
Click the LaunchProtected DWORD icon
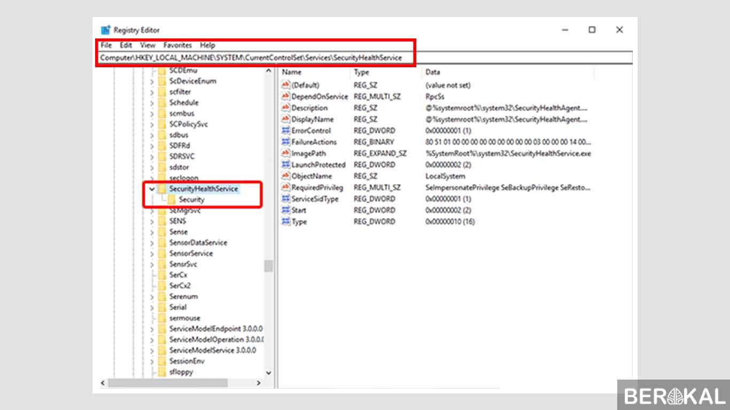coord(285,165)
